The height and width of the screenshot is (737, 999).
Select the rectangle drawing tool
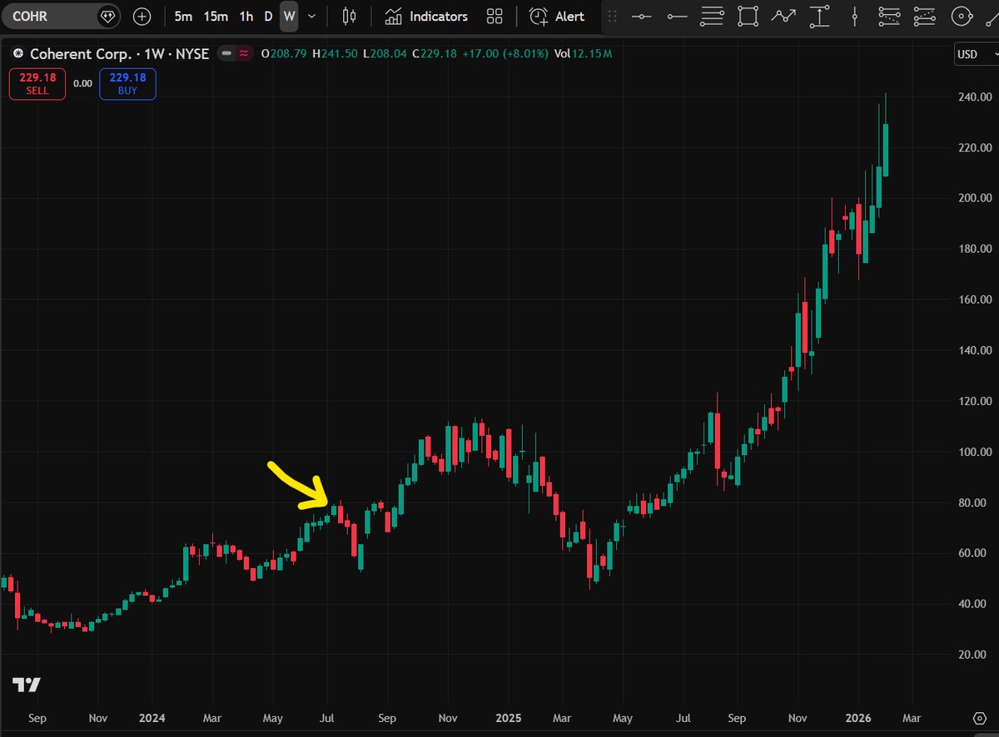click(x=748, y=16)
